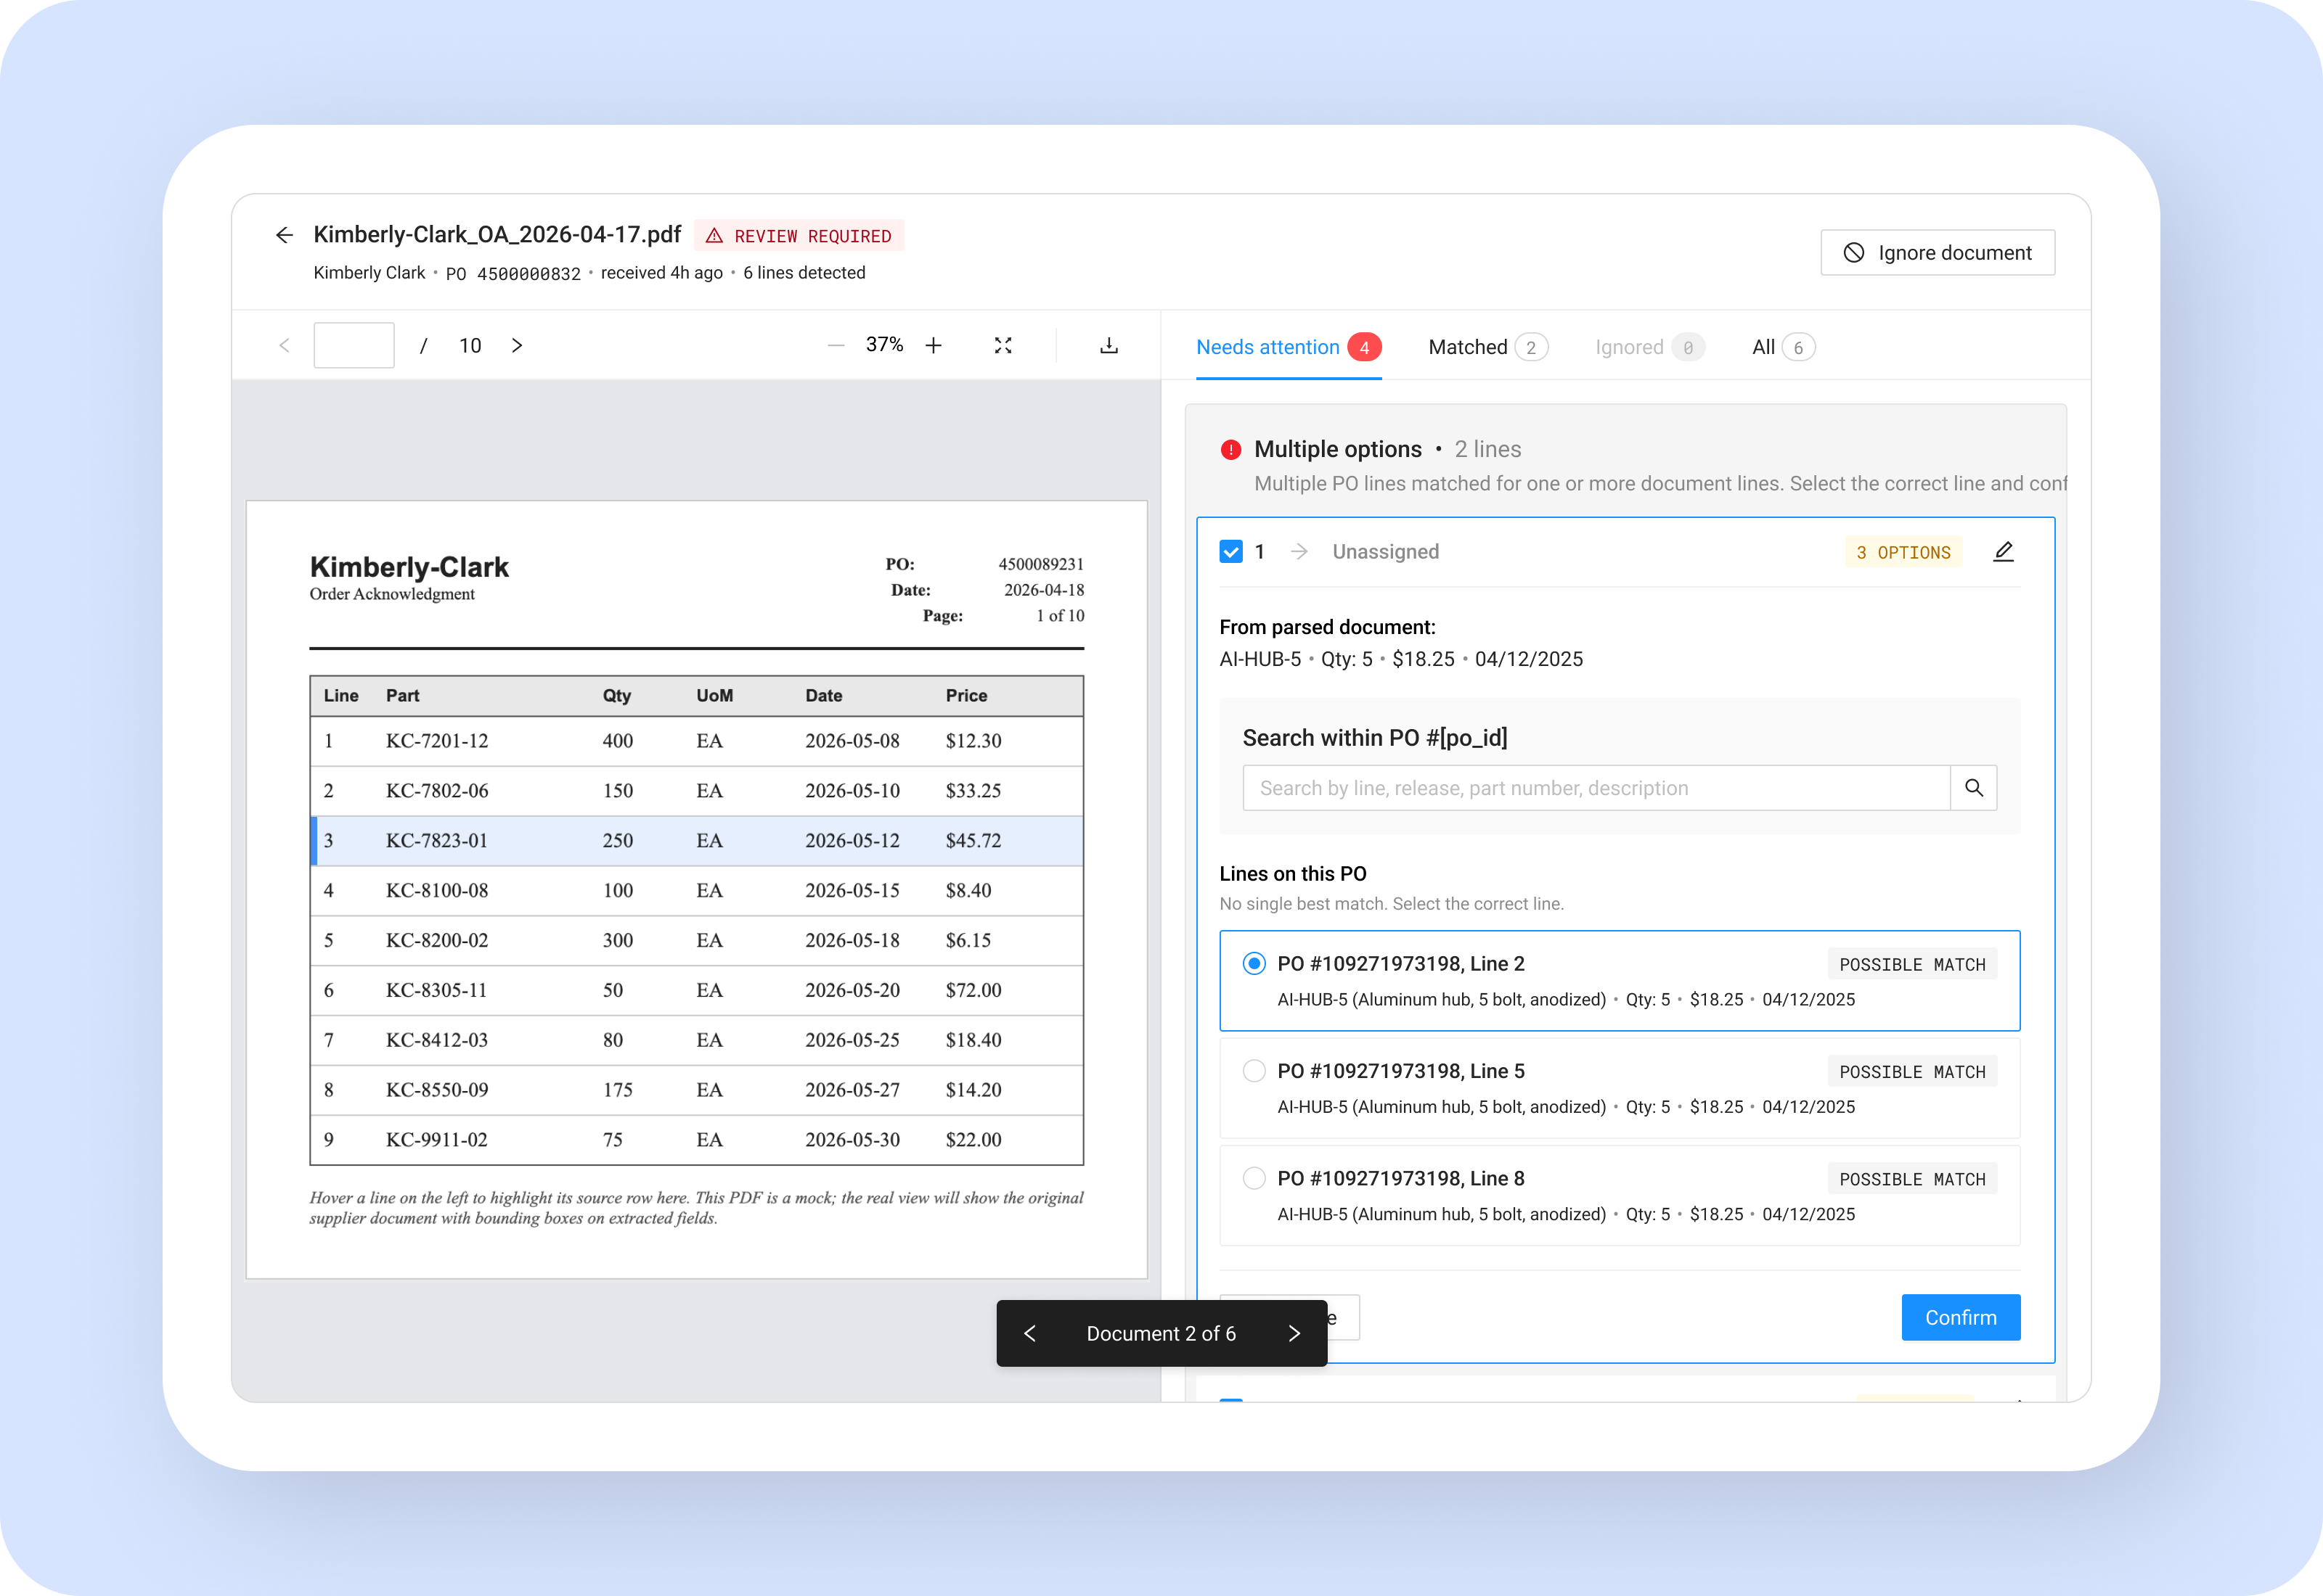This screenshot has width=2323, height=1596.
Task: Select PDF row for part KC-8412-03
Action: coord(698,1041)
